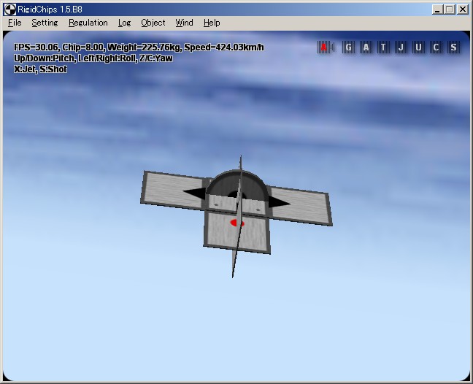
Task: Click the aircraft's left wing chip
Action: pos(172,190)
